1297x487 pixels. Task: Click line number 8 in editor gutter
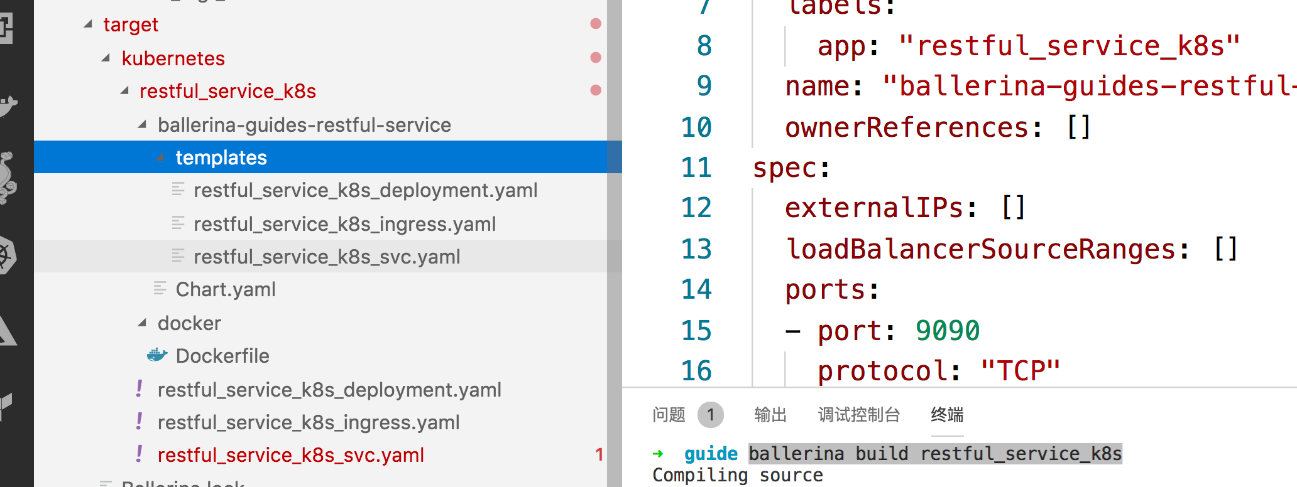point(704,46)
